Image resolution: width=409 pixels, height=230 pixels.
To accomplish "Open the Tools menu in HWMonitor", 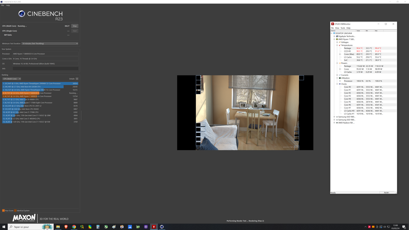I will 343,28.
